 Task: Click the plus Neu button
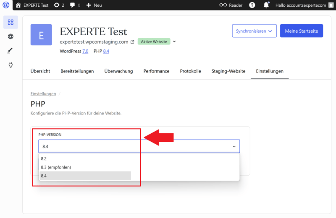(94, 5)
